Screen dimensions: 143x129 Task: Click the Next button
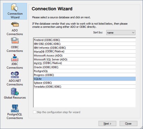[x=107, y=123]
